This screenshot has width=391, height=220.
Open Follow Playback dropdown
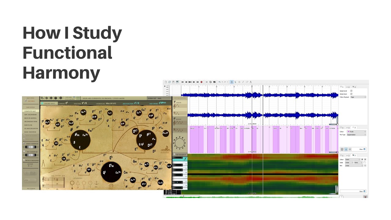(358, 97)
